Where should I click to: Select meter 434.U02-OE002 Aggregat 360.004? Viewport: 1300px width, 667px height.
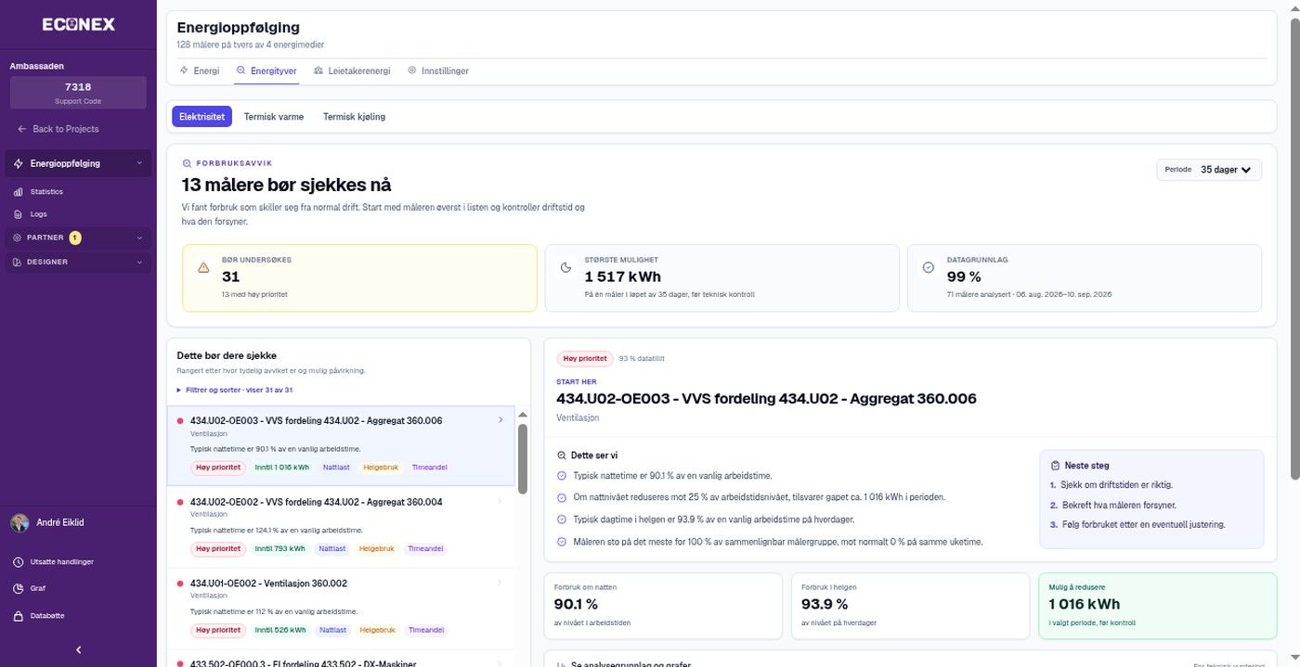pyautogui.click(x=341, y=525)
